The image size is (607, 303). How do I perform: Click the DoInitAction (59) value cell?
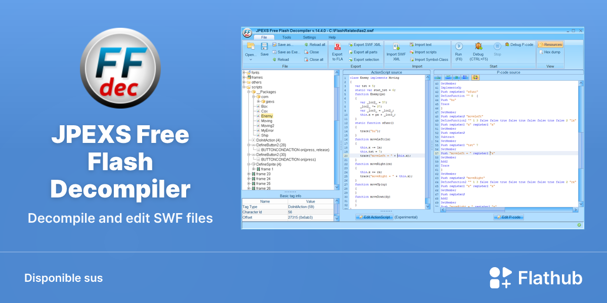tap(311, 207)
